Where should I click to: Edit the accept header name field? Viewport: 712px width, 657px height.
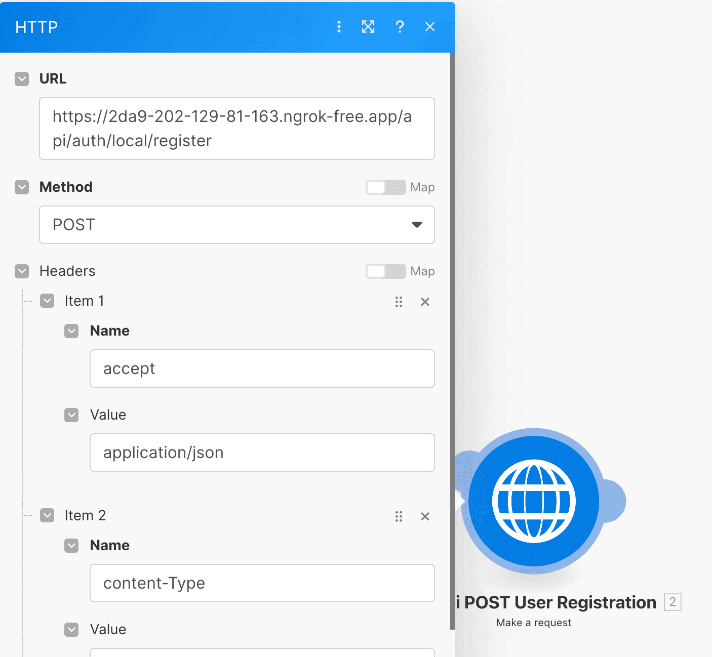(x=262, y=368)
